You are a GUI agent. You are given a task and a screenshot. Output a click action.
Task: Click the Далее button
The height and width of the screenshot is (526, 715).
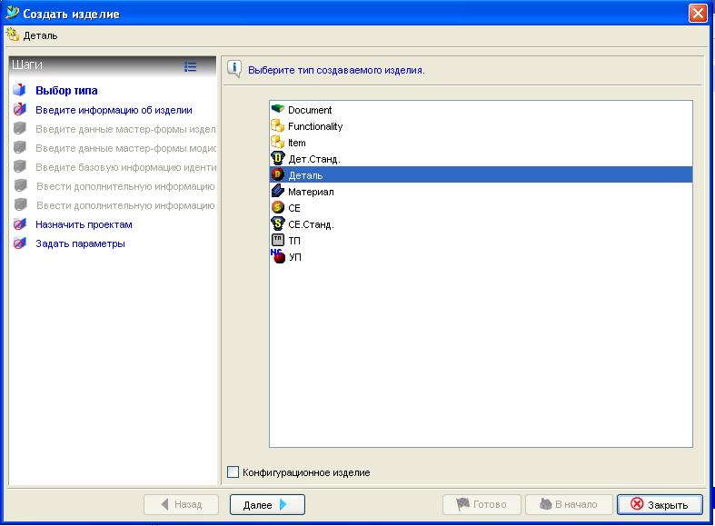(x=267, y=504)
